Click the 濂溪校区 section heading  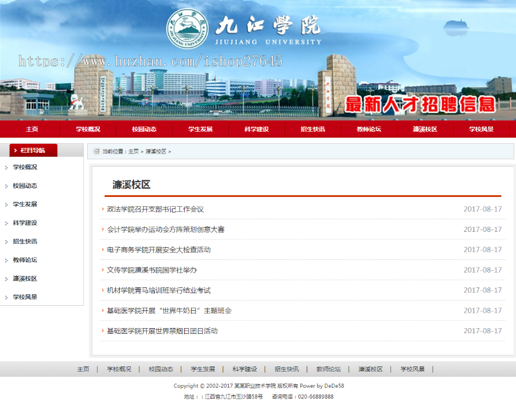click(131, 184)
